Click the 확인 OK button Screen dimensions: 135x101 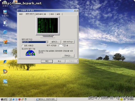pos(47,61)
